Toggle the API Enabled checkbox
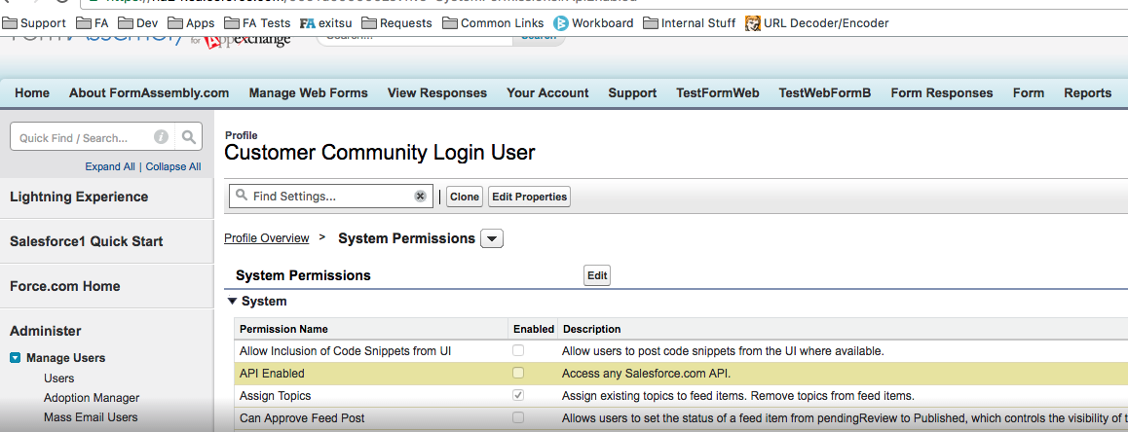 coord(518,373)
